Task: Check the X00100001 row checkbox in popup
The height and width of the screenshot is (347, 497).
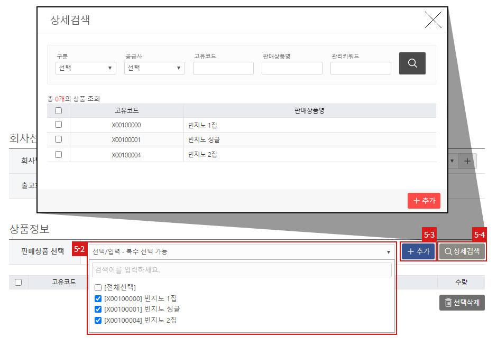Action: (59, 139)
